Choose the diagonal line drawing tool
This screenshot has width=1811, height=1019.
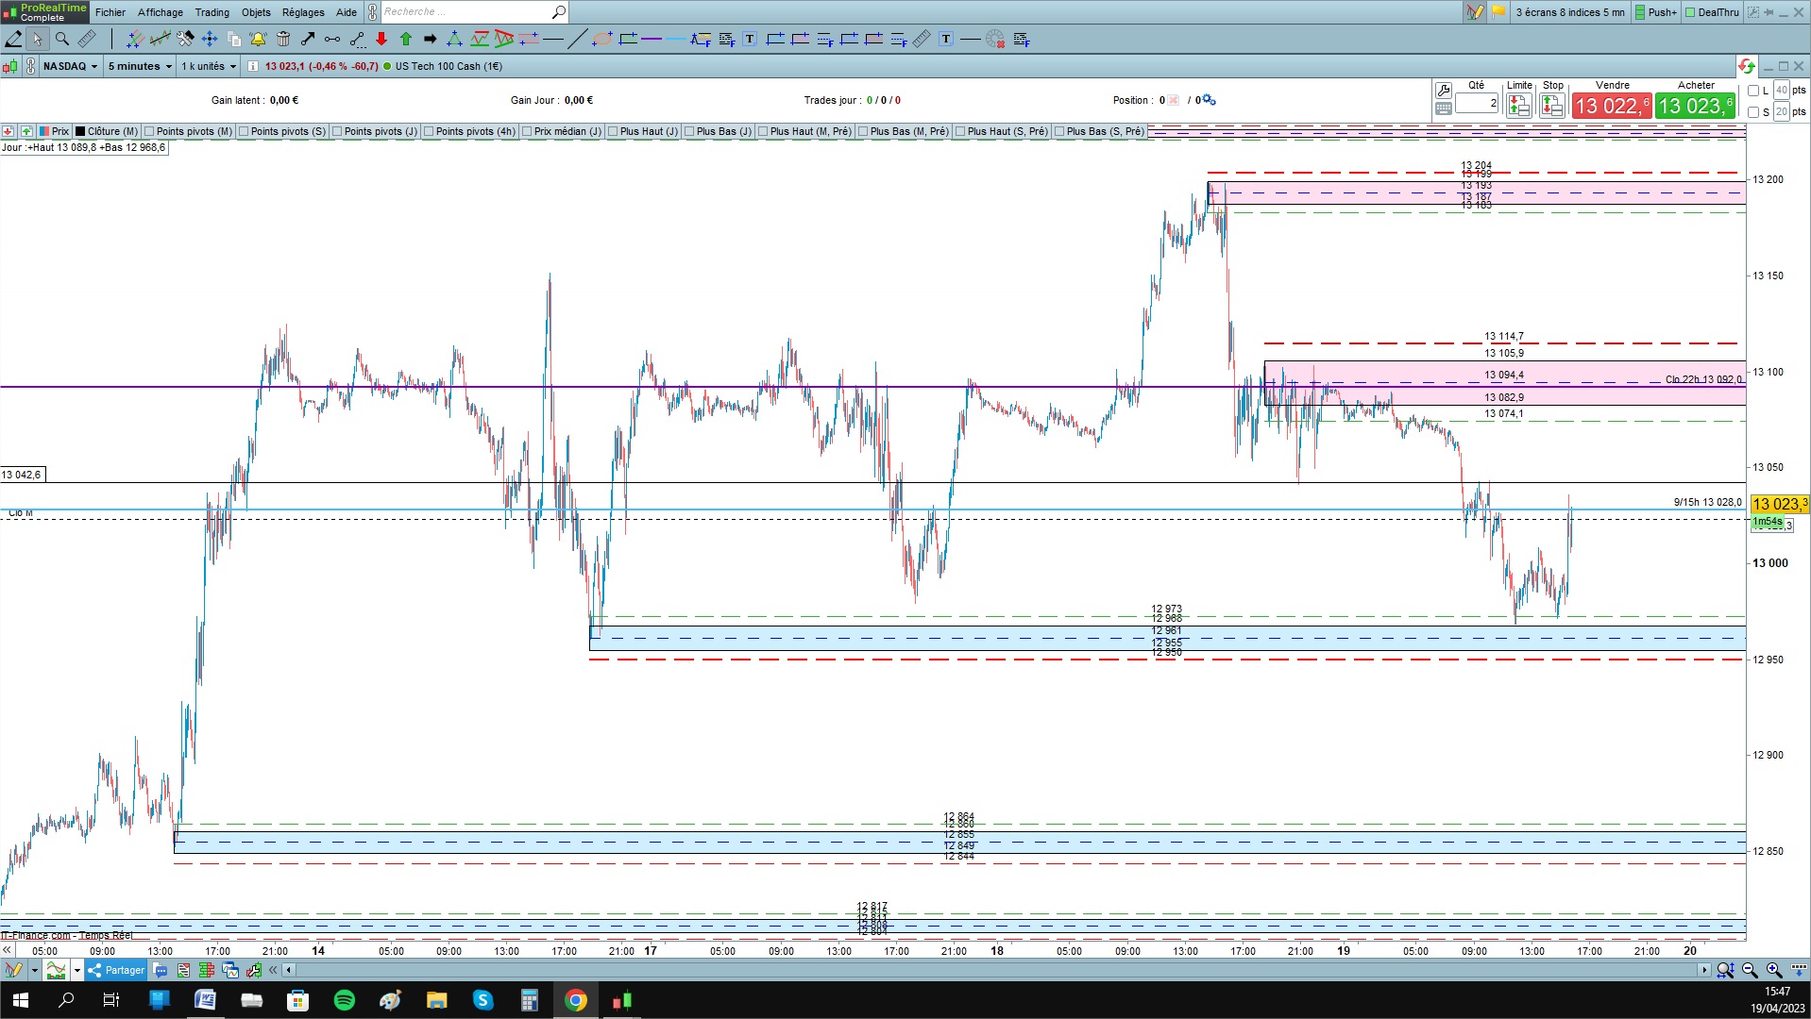(578, 39)
